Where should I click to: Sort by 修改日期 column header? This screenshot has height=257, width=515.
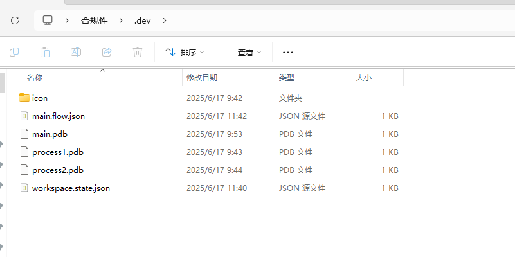[202, 77]
